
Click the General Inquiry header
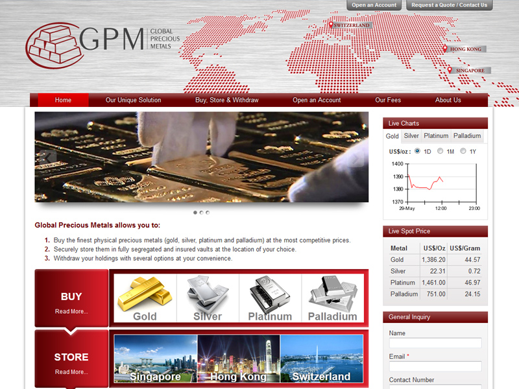(x=435, y=317)
